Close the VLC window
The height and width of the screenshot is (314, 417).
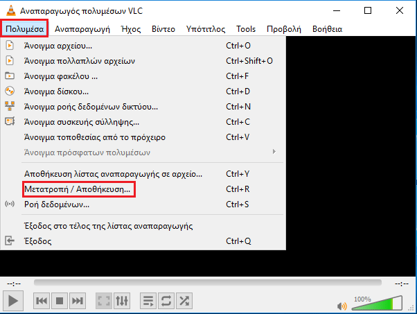click(400, 10)
